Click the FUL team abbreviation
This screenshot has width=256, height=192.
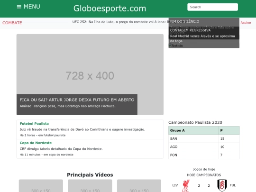[233, 185]
